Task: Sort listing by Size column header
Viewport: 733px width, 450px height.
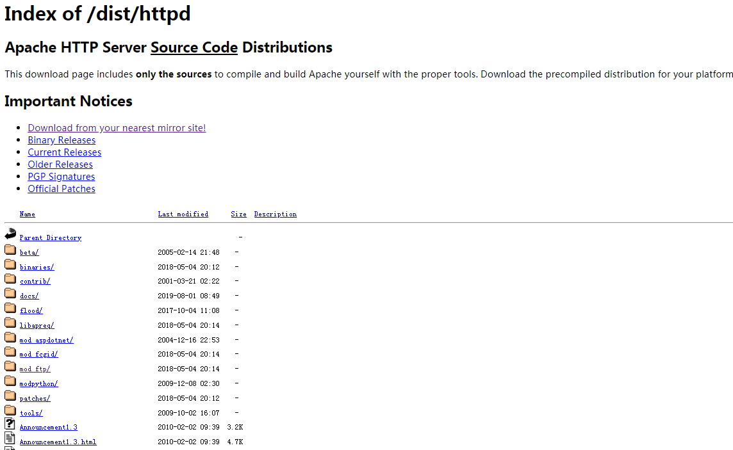Action: (238, 214)
